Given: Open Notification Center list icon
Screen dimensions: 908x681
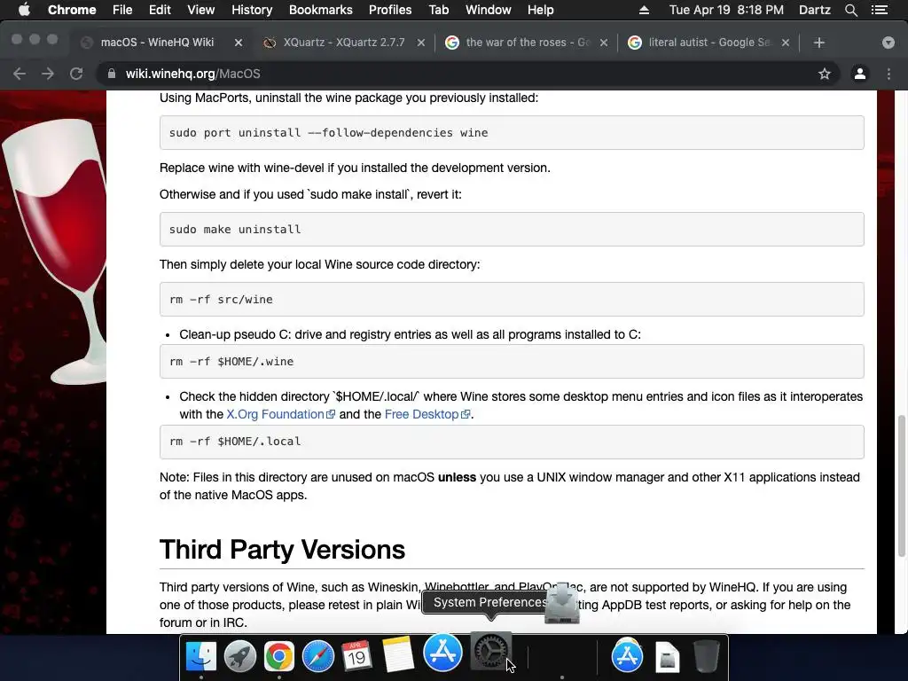Looking at the screenshot, I should pos(880,10).
